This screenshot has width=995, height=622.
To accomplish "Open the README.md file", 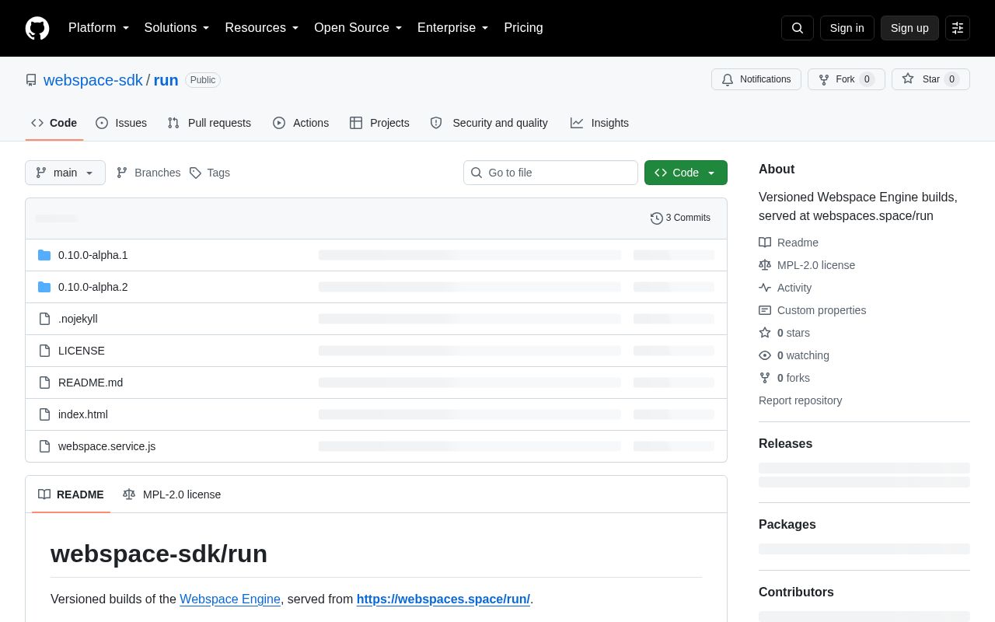I will 90,383.
